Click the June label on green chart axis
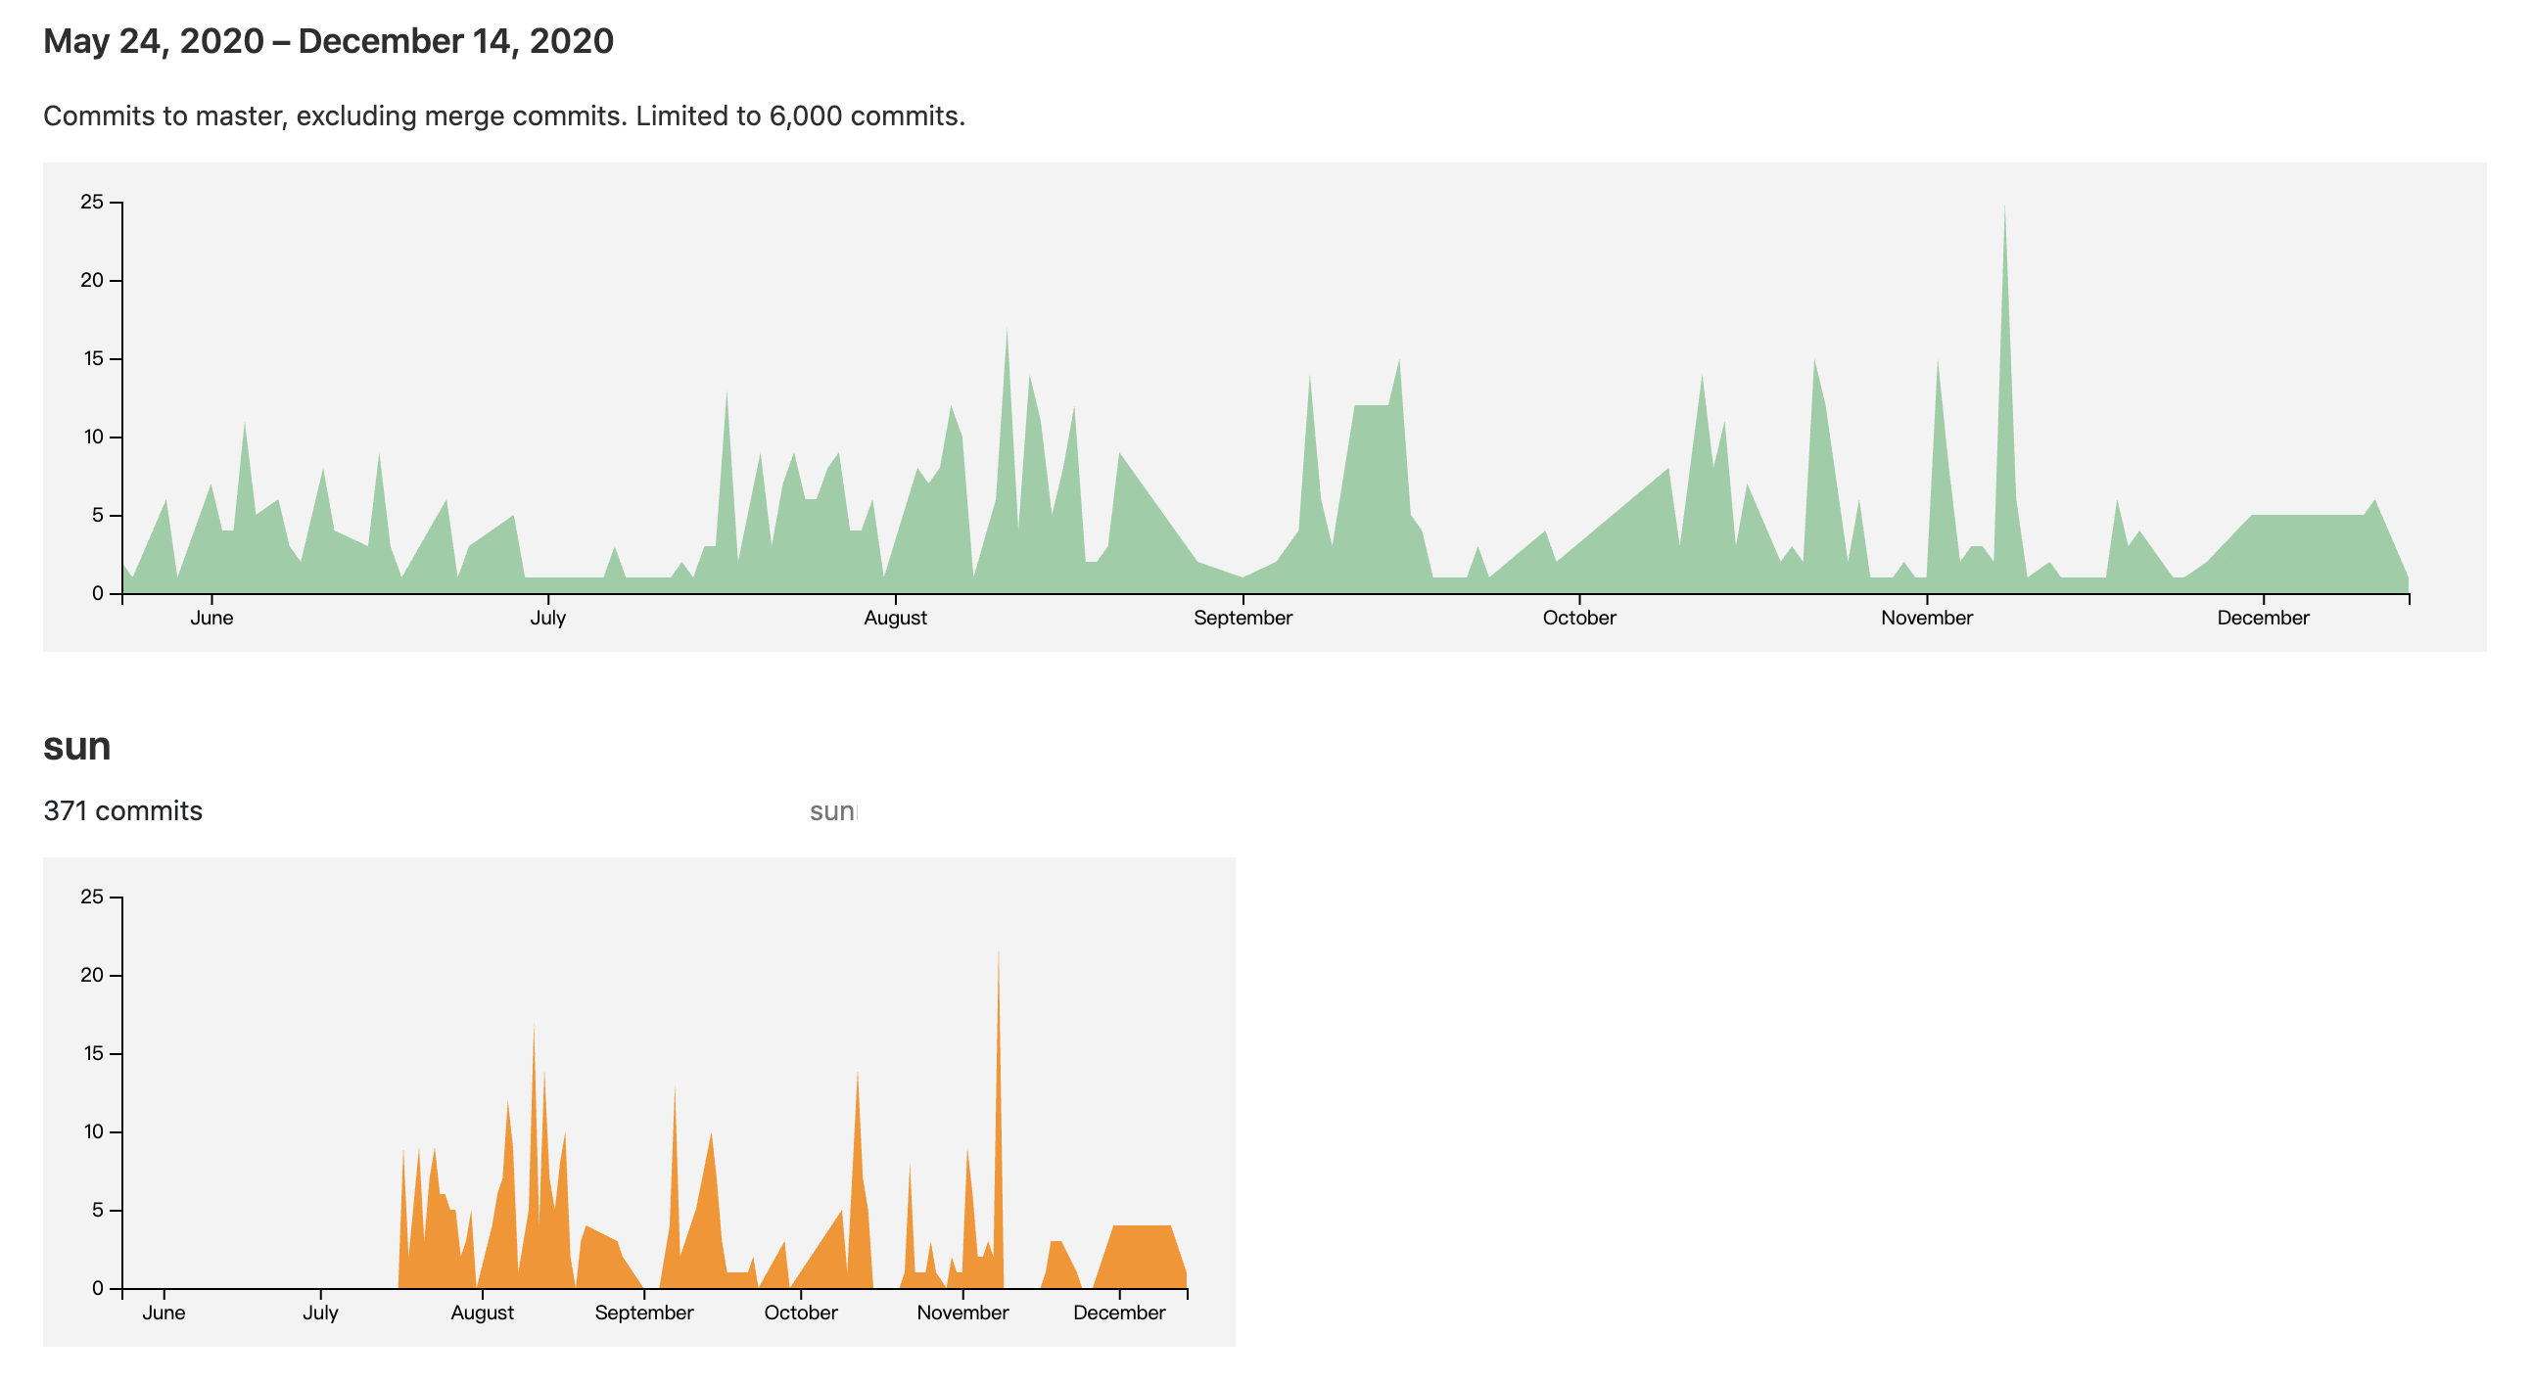Viewport: 2532px width, 1382px height. click(x=211, y=618)
